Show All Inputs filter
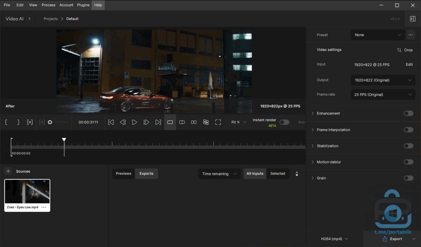The image size is (421, 247). [255, 174]
